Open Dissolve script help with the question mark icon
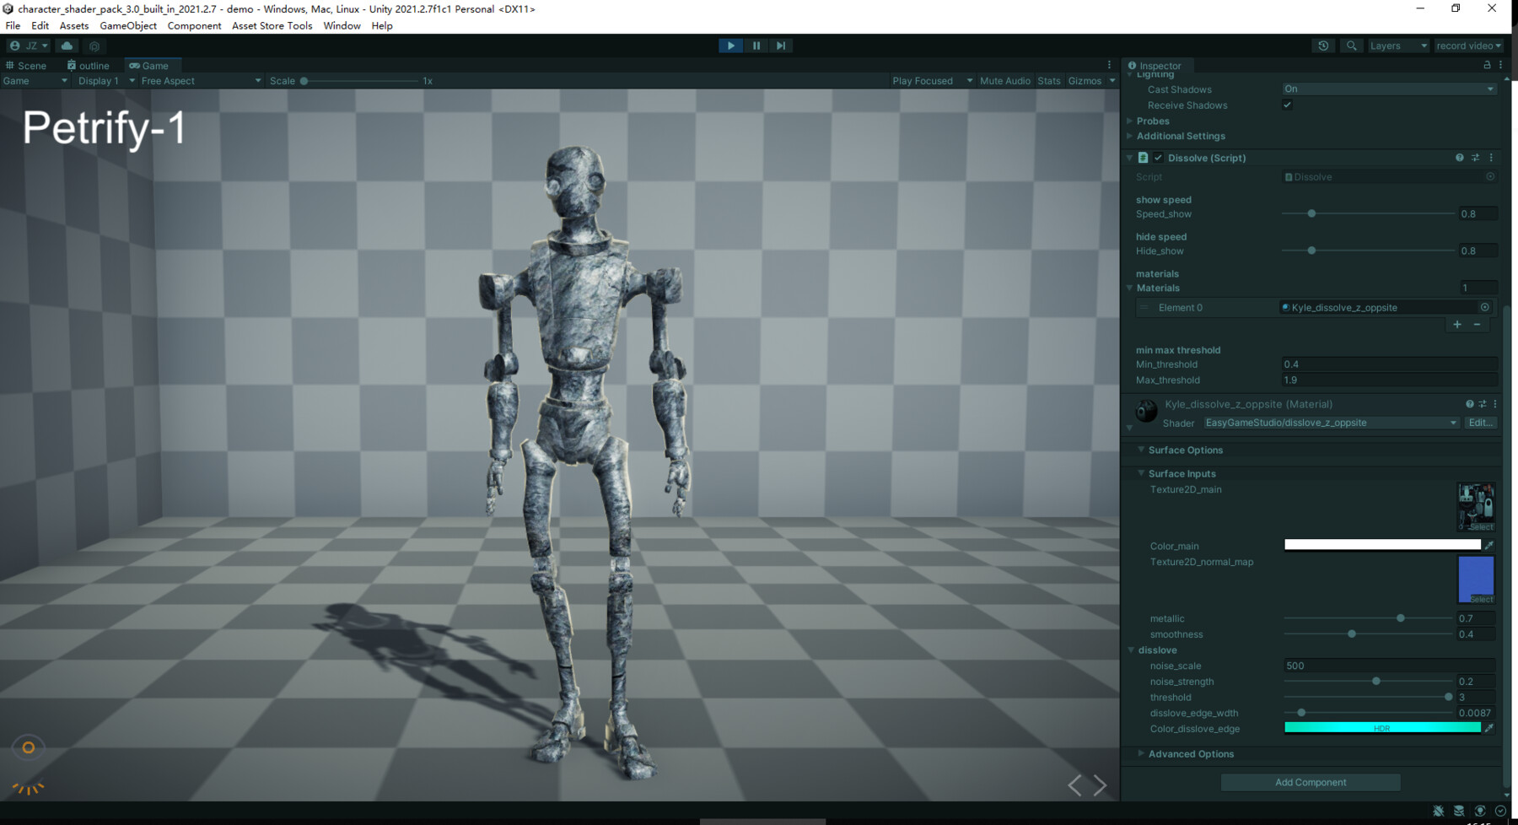1518x825 pixels. coord(1458,158)
